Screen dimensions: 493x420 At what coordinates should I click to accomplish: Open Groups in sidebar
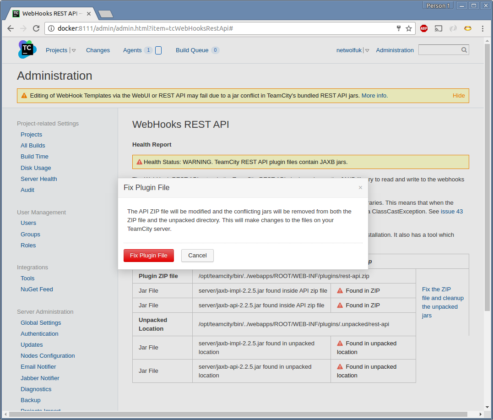[30, 235]
